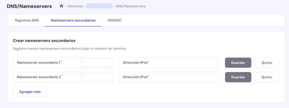This screenshot has width=289, height=108.
Task: Click domain suffix box beside Nameserver 1
Action: coord(97,63)
